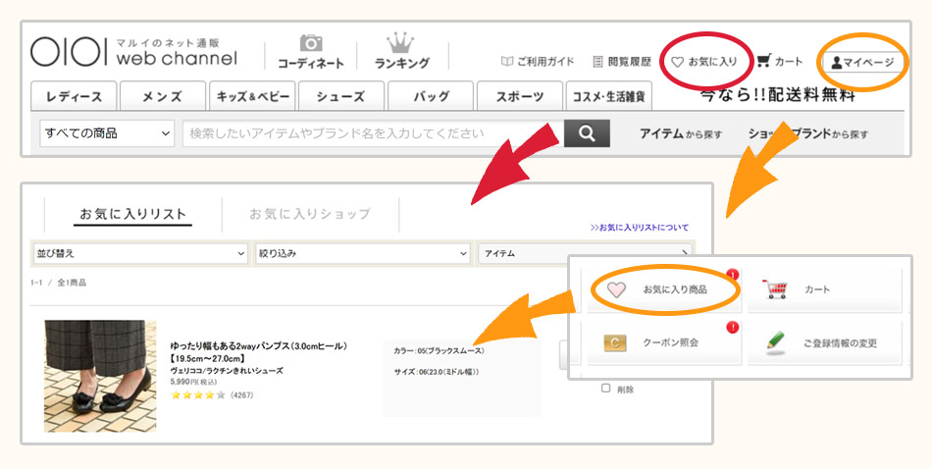932x469 pixels.
Task: Open ご登録情報の変更 in My Page menu
Action: coord(824,343)
